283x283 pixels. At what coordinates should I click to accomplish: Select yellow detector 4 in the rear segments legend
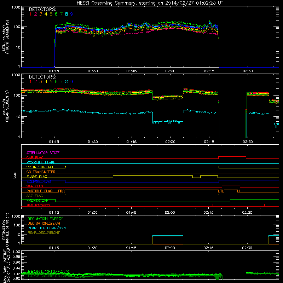point(46,82)
